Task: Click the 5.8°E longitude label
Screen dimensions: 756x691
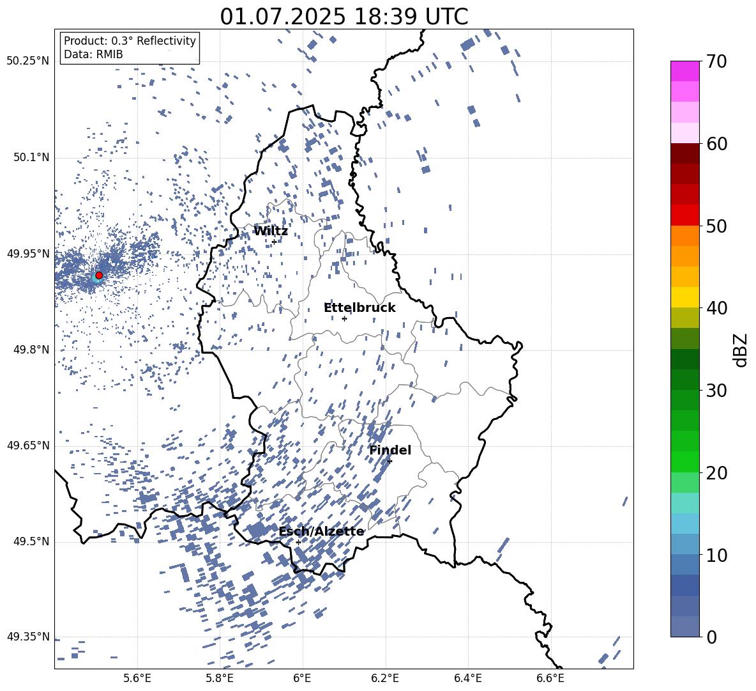Action: click(x=220, y=678)
